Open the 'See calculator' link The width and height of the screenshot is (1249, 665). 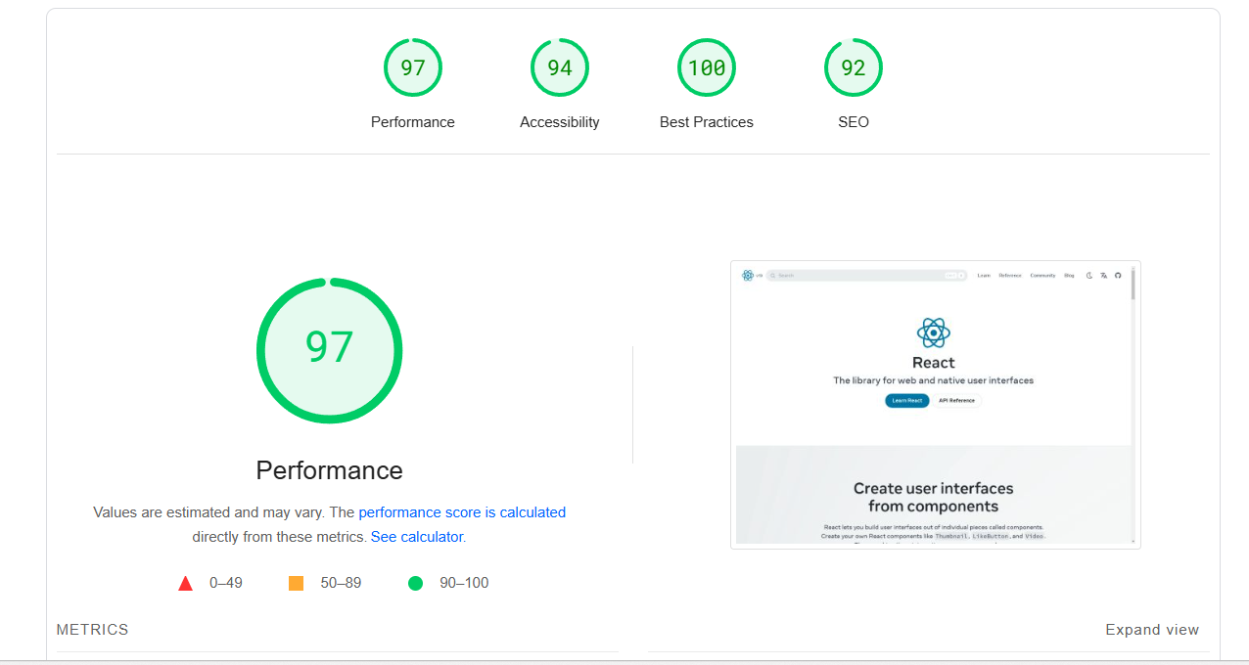(x=417, y=537)
